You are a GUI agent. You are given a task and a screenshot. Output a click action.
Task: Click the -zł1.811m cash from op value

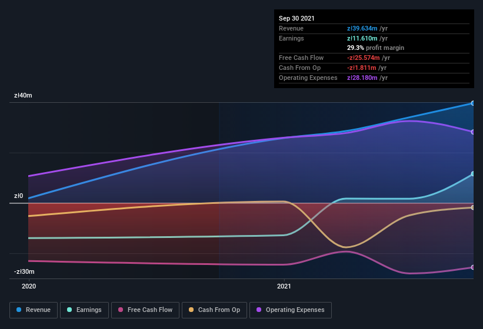[361, 68]
